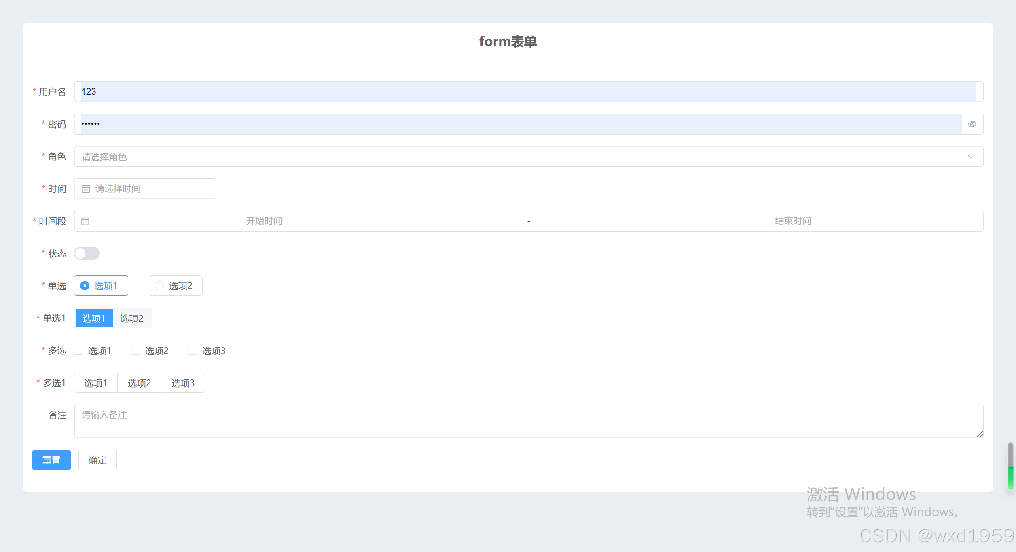The image size is (1016, 552).
Task: Toggle the 状态 switch on
Action: click(x=87, y=253)
